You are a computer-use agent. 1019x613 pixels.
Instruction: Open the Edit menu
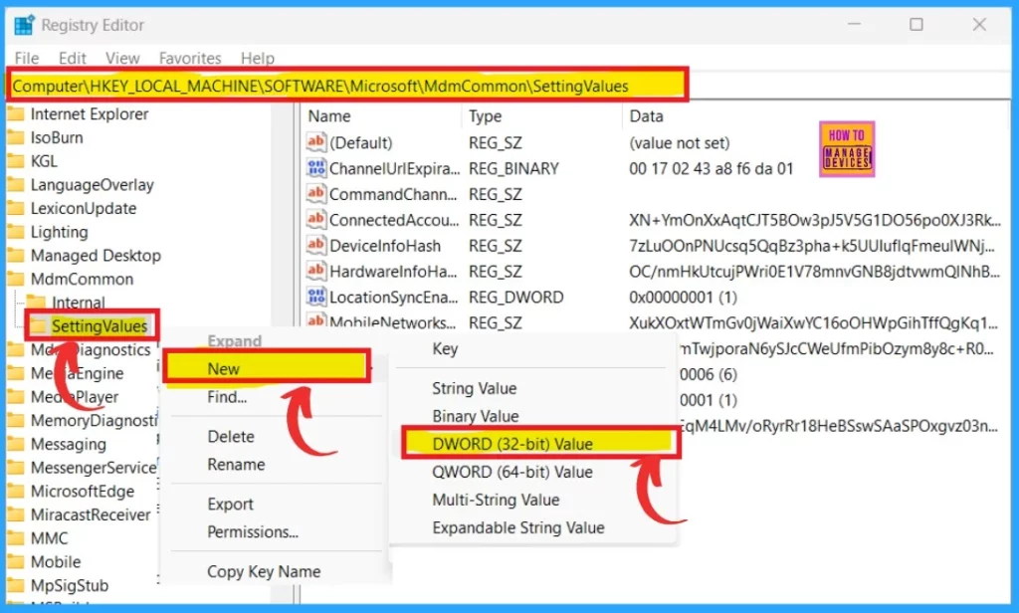[x=72, y=58]
